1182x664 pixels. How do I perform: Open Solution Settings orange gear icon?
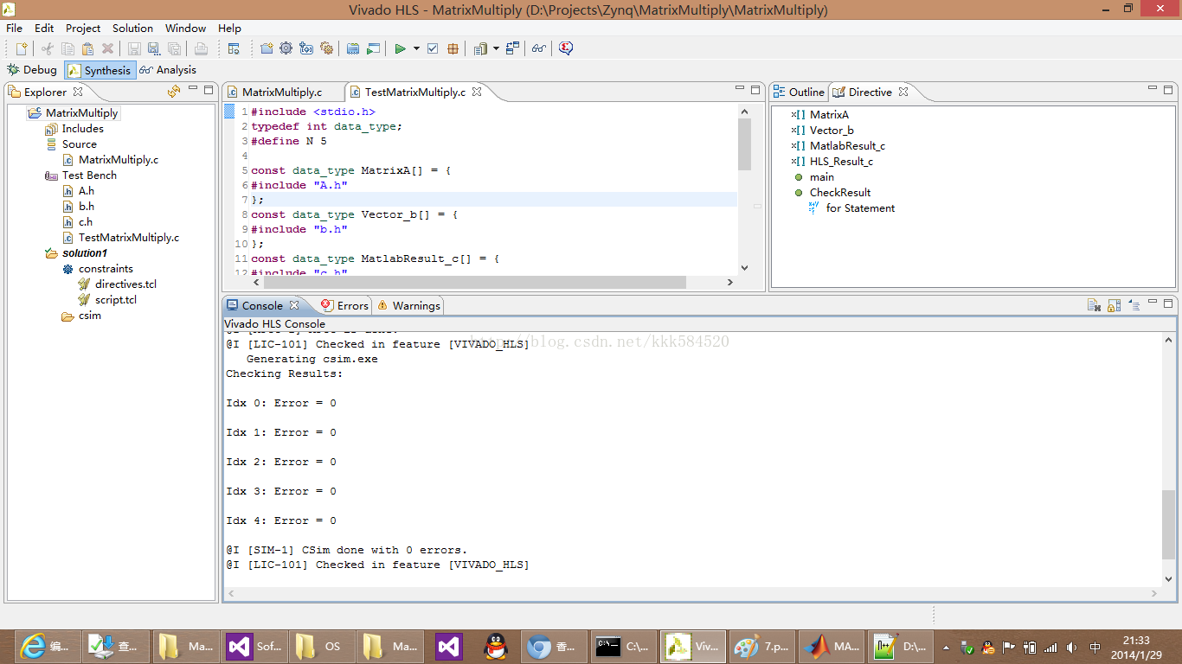326,49
